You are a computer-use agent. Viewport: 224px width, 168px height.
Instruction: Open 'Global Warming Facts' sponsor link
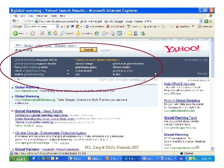coord(180,118)
